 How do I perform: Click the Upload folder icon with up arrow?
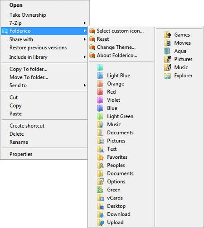click(100, 223)
